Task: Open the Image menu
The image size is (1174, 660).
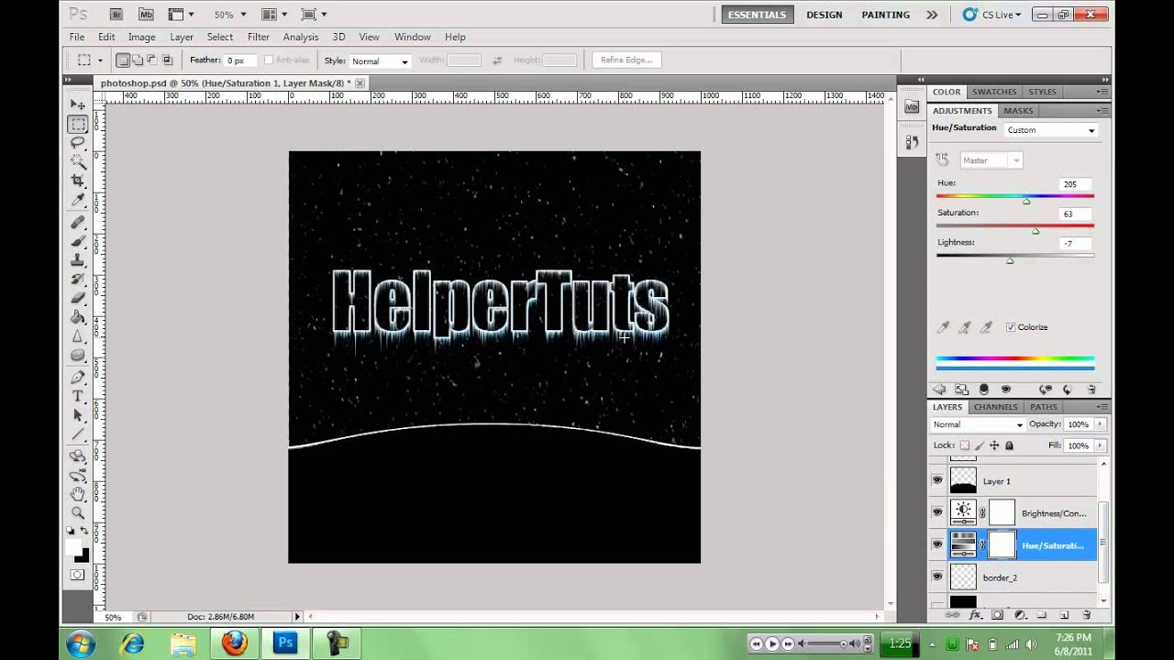Action: pos(141,37)
